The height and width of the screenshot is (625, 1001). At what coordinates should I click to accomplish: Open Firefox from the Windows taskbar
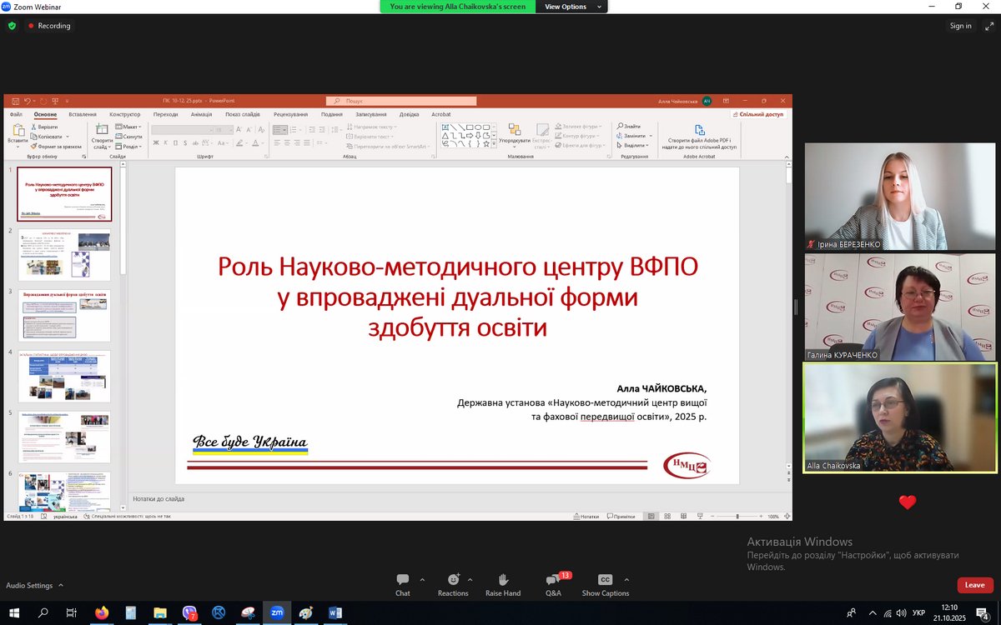click(x=102, y=612)
